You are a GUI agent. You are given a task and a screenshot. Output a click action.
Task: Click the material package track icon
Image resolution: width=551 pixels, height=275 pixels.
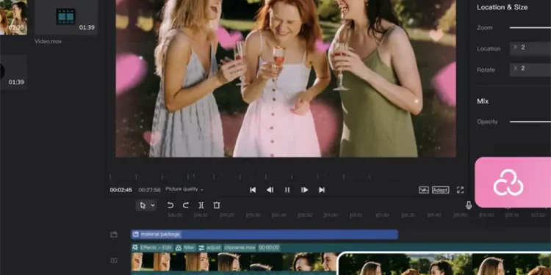pos(113,235)
